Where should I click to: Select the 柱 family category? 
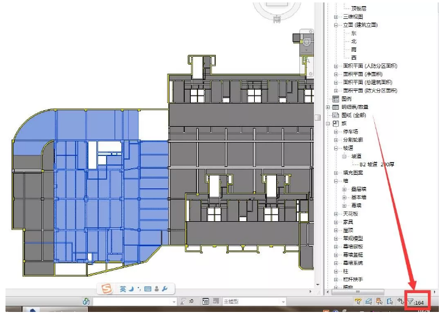346,272
